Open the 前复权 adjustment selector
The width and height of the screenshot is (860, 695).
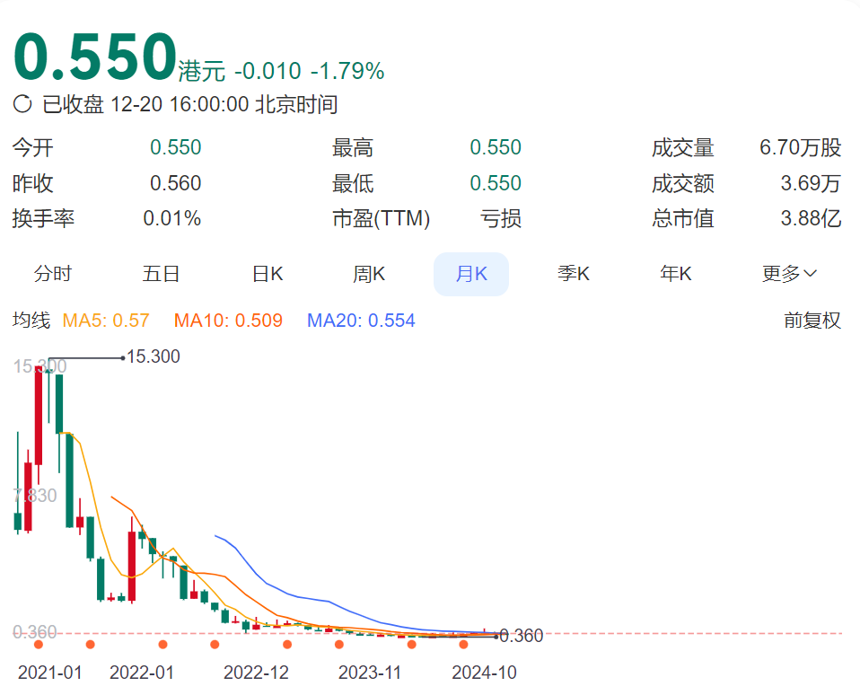point(812,321)
